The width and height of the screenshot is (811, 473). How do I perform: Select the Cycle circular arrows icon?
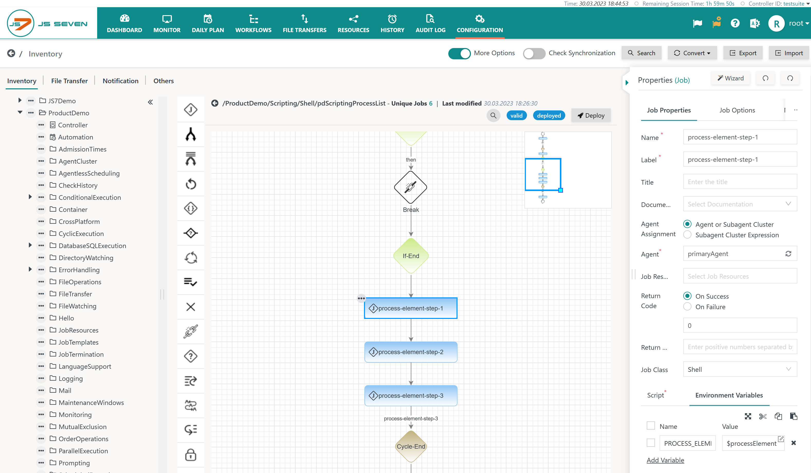pyautogui.click(x=190, y=258)
